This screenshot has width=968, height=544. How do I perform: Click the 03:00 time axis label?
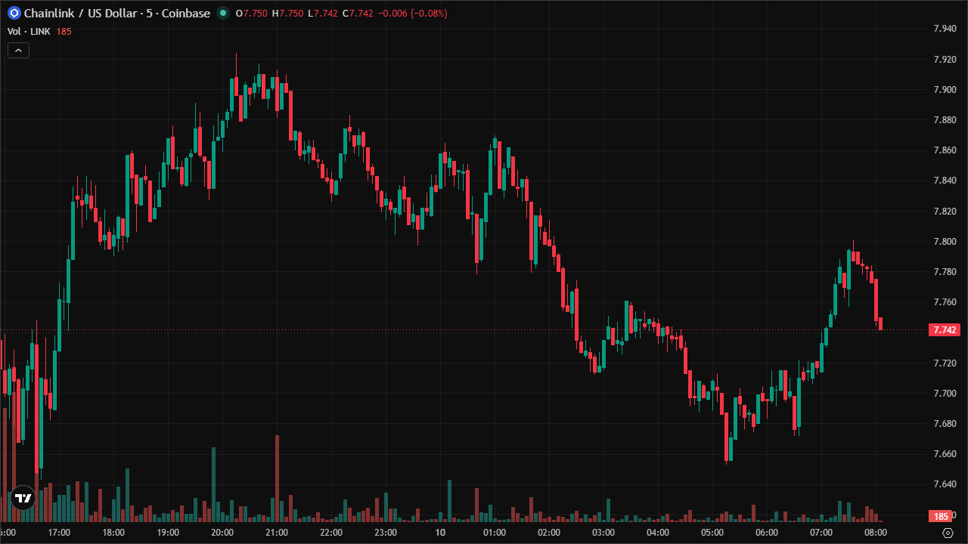pos(603,533)
